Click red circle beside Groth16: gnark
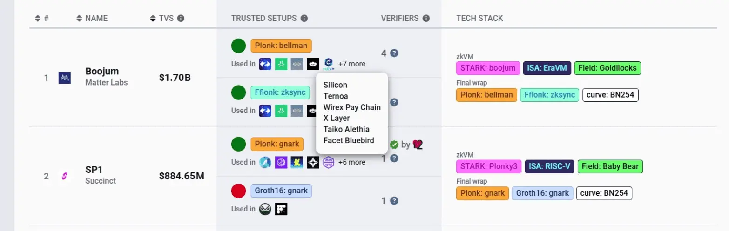This screenshot has width=729, height=231. (238, 191)
